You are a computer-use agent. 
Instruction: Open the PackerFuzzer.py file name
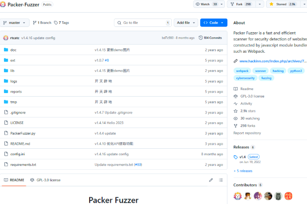[x=23, y=134]
